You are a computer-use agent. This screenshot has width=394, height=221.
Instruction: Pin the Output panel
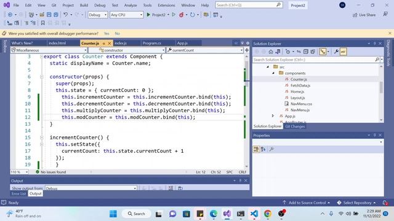[240, 180]
